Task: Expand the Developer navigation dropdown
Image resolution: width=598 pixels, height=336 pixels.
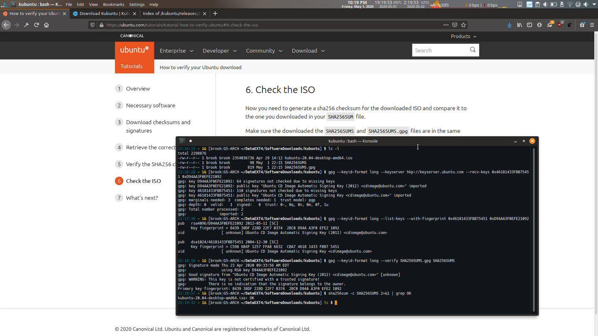Action: (x=220, y=51)
